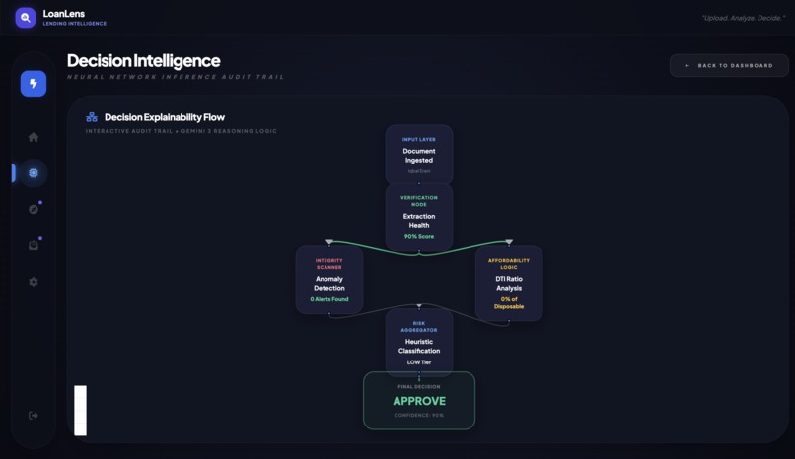795x459 pixels.
Task: Click the Confidence: 90% text
Action: pos(419,415)
